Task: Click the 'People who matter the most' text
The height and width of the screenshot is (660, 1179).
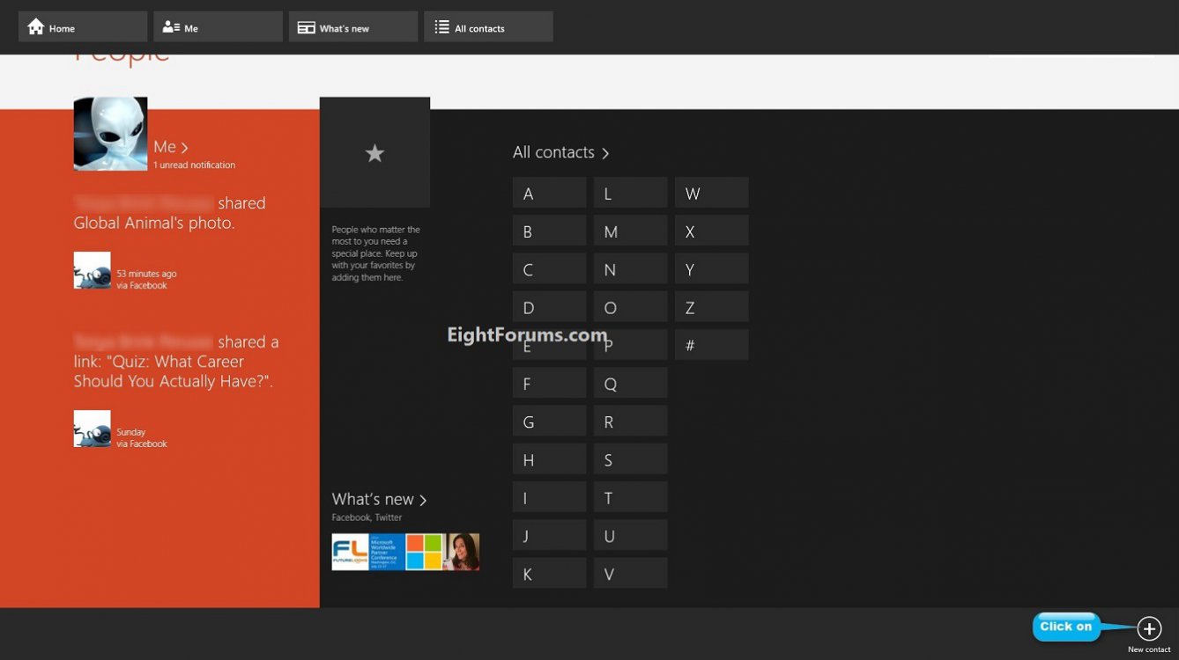Action: point(376,253)
